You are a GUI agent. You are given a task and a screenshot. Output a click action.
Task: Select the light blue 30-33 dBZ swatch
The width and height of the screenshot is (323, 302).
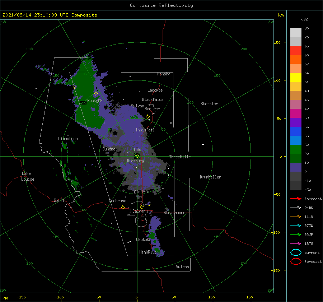tap(296, 140)
